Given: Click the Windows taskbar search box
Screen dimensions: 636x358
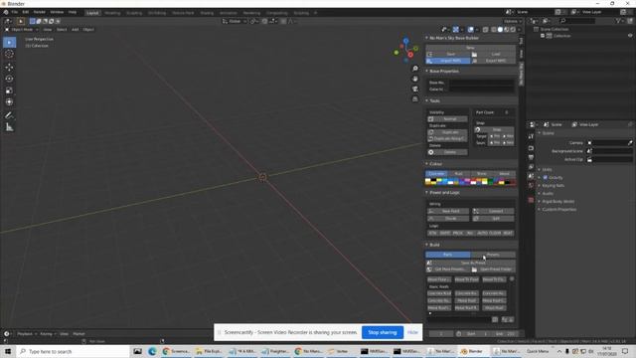Looking at the screenshot, I should tap(74, 351).
